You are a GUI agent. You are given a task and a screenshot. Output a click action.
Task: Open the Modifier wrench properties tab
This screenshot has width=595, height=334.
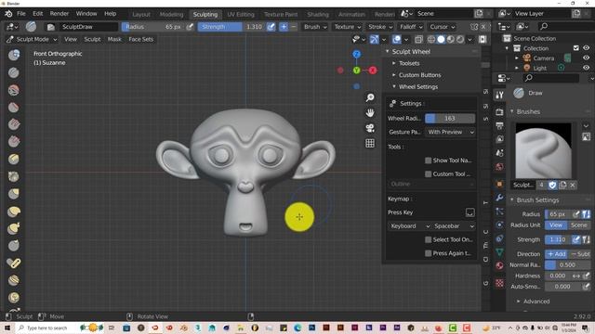tap(499, 198)
